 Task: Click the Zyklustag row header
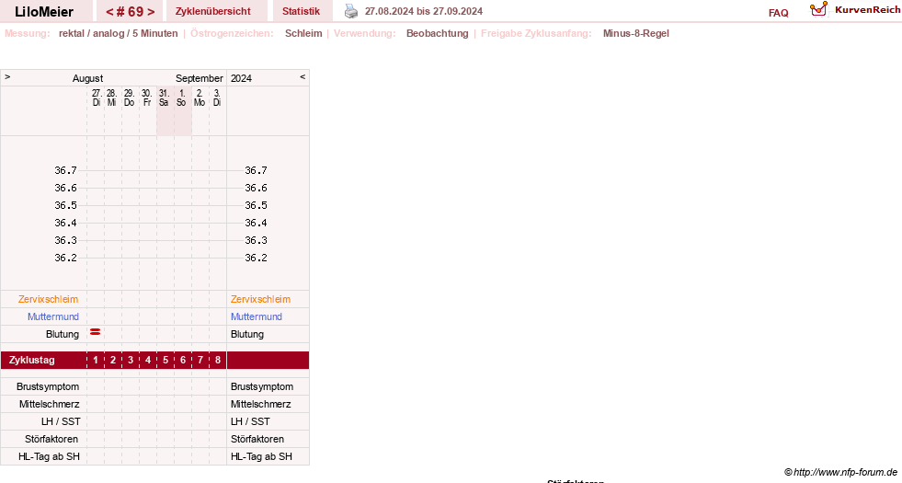(x=32, y=361)
